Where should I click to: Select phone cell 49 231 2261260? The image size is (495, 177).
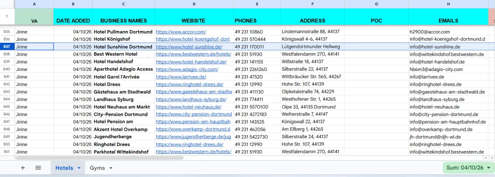click(257, 69)
